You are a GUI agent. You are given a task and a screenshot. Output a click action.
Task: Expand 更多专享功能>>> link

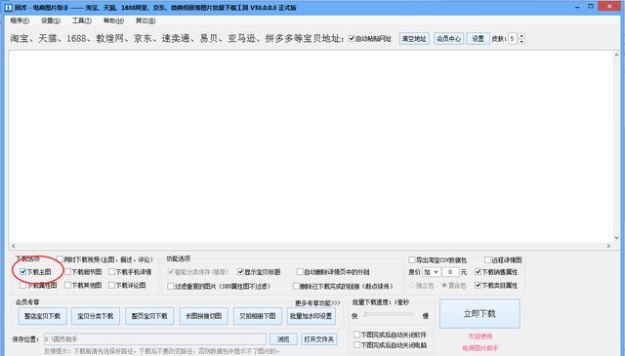tap(317, 303)
